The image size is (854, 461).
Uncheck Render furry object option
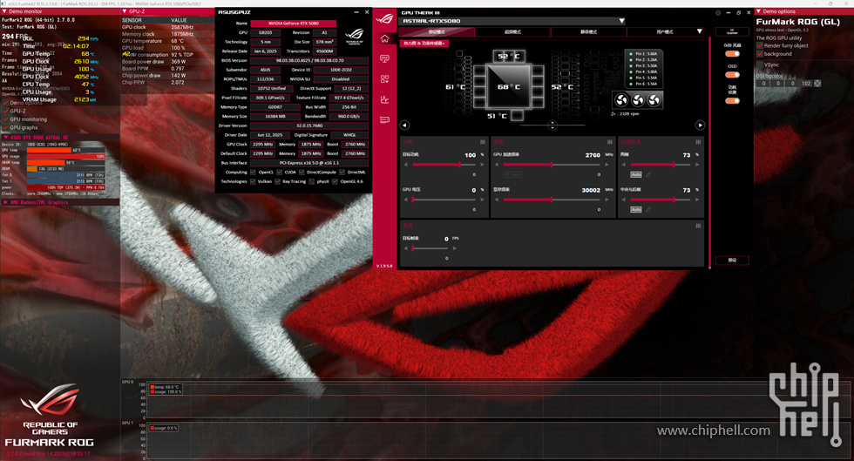[x=760, y=46]
